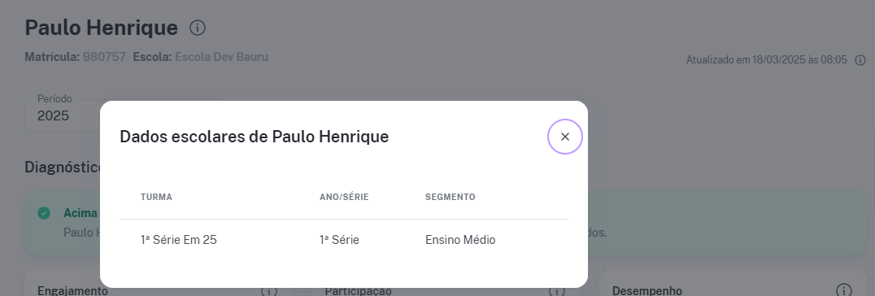Screen dimensions: 875x296
Task: Click the Participação card info icon
Action: tap(556, 291)
